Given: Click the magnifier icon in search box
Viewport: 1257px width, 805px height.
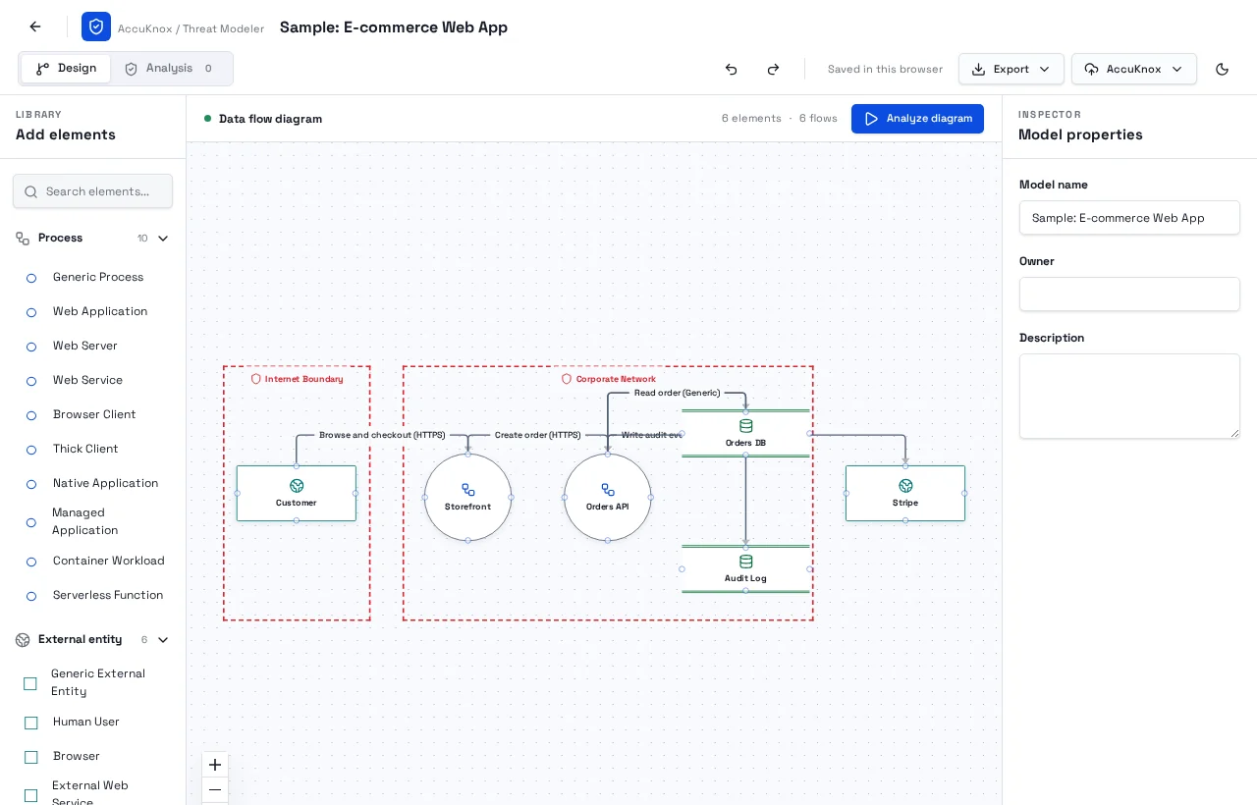Looking at the screenshot, I should click(x=30, y=192).
